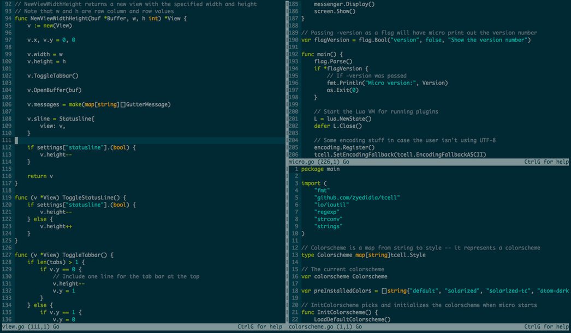Click the line "v.width = w"

45,54
